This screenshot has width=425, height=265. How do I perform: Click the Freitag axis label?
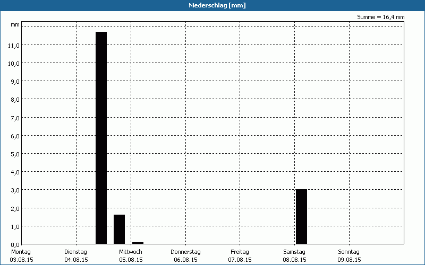[x=240, y=252]
